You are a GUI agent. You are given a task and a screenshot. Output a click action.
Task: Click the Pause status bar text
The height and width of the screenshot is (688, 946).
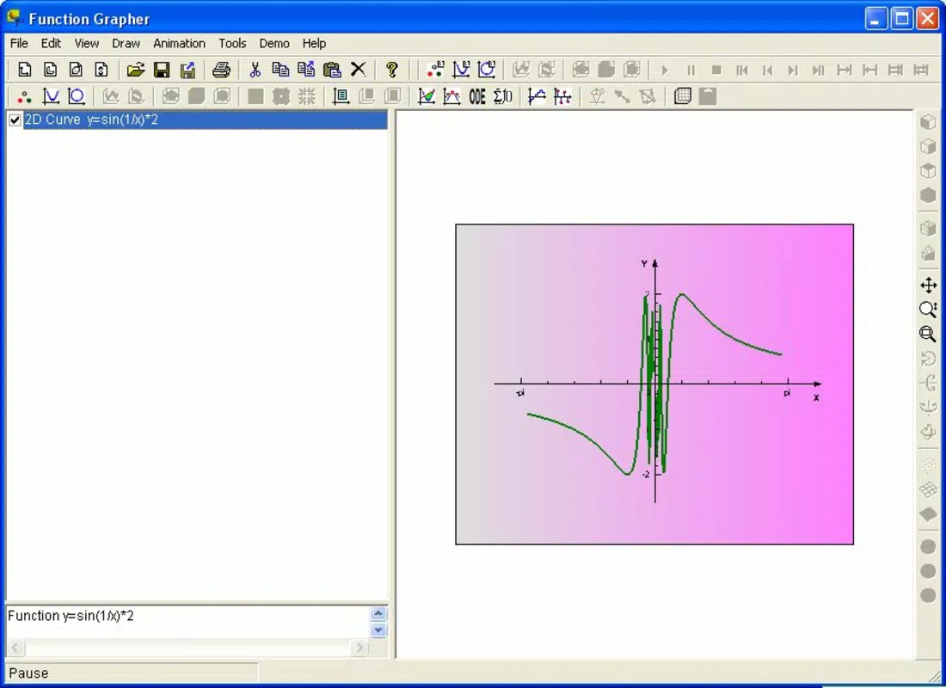(28, 673)
